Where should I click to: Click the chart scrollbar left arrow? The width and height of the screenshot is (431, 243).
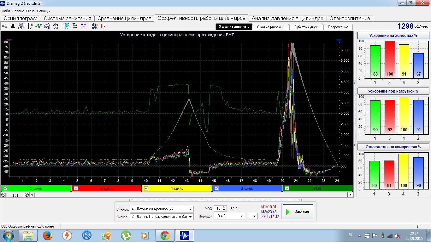[32, 195]
